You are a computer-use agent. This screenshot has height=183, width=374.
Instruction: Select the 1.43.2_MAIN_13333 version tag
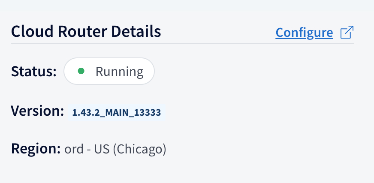[116, 112]
